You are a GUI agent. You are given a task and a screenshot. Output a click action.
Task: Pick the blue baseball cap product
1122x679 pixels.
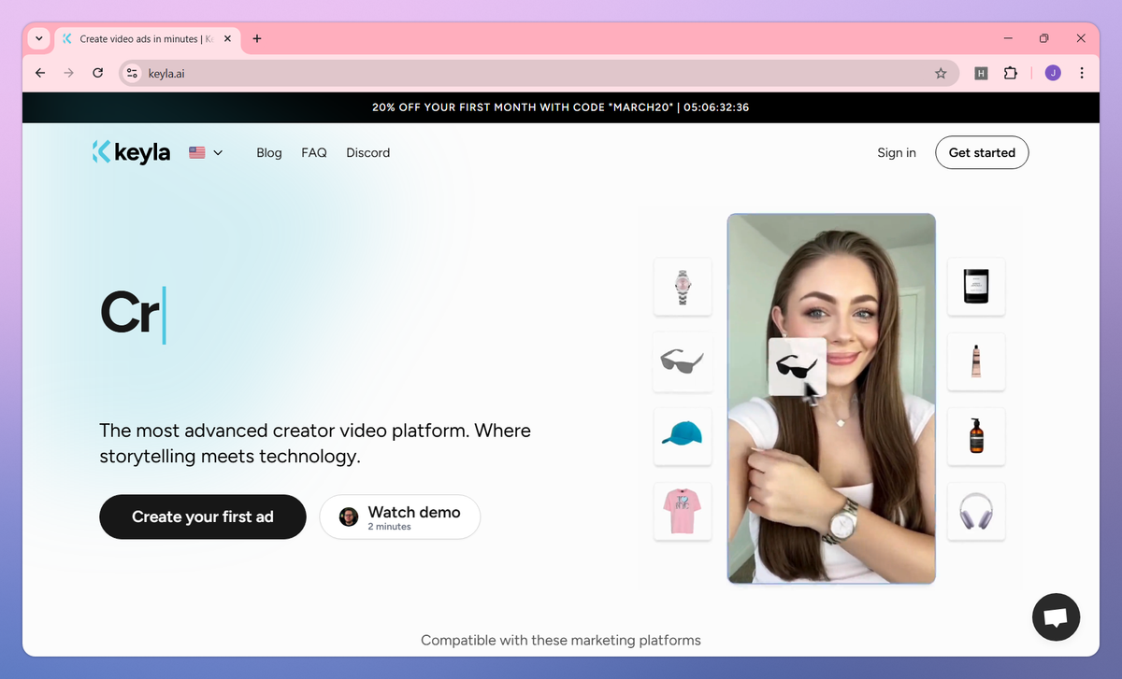pyautogui.click(x=683, y=436)
